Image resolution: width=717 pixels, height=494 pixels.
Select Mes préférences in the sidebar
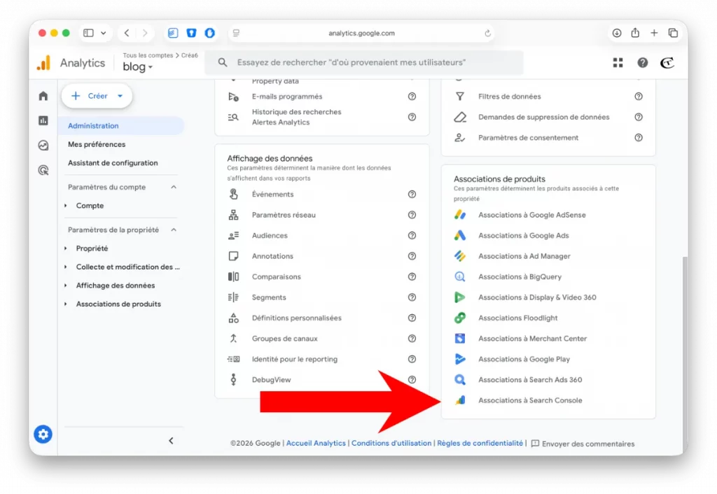pyautogui.click(x=97, y=144)
